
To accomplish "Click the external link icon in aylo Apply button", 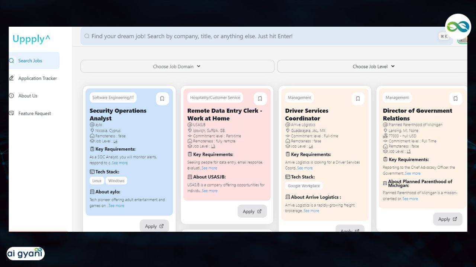I will (161, 226).
